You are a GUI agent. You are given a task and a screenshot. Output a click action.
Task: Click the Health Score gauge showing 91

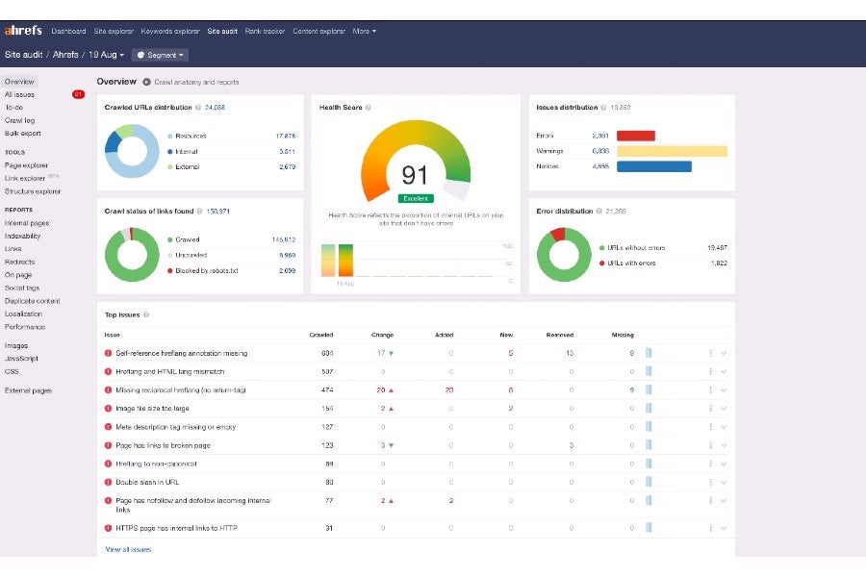(x=416, y=162)
